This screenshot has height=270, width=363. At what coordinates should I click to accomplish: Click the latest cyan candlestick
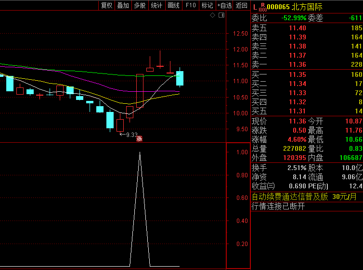pos(180,78)
